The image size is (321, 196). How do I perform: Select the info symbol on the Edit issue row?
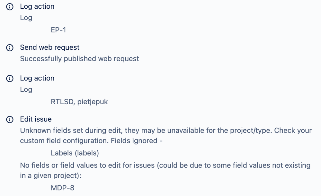(x=9, y=119)
